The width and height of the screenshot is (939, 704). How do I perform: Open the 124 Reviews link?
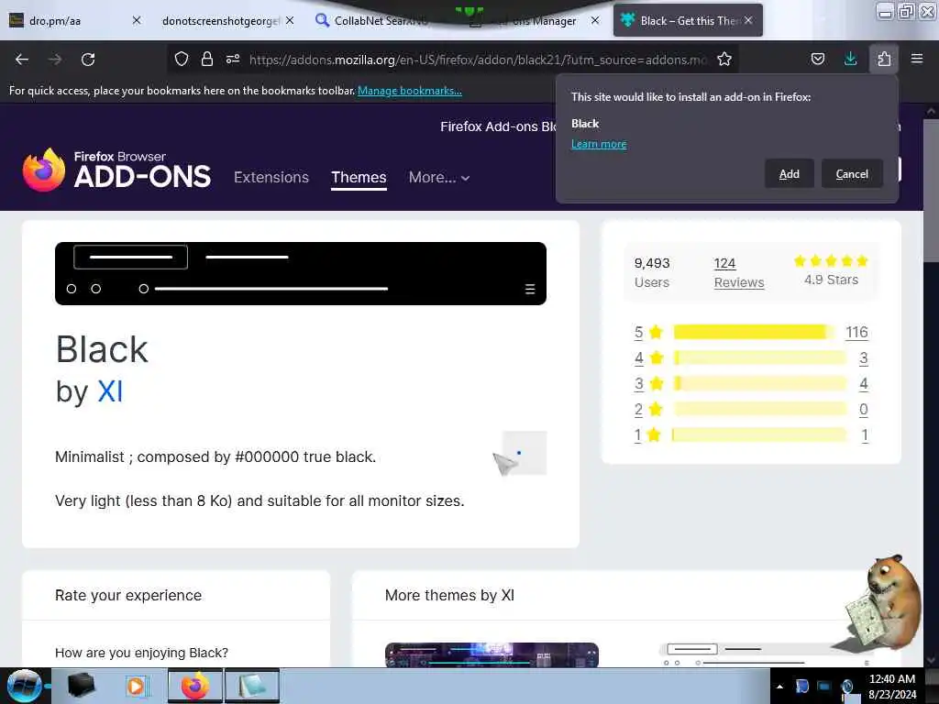pyautogui.click(x=738, y=273)
